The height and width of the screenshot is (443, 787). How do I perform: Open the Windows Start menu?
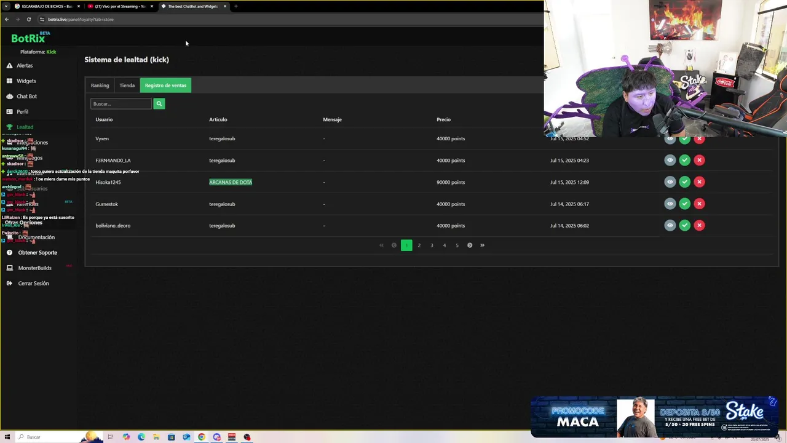pyautogui.click(x=7, y=437)
